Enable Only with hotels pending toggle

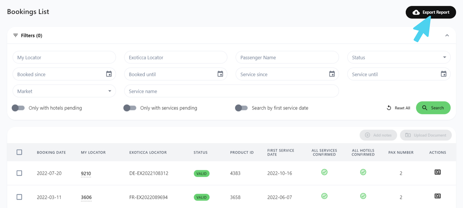pyautogui.click(x=18, y=108)
